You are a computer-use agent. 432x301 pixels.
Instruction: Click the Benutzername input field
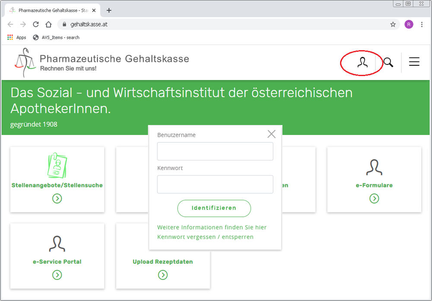215,151
